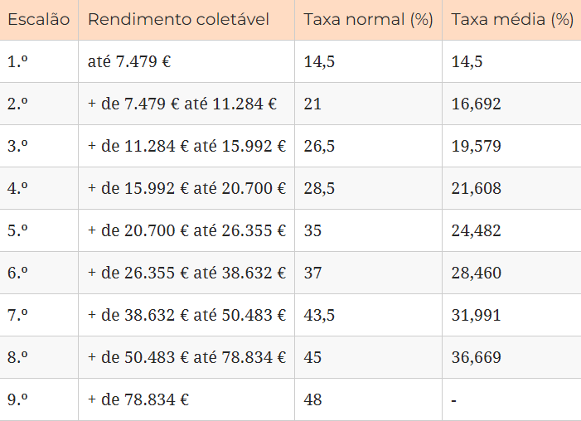This screenshot has width=581, height=421.
Task: Click the Rendimento coletável column header
Action: (178, 19)
